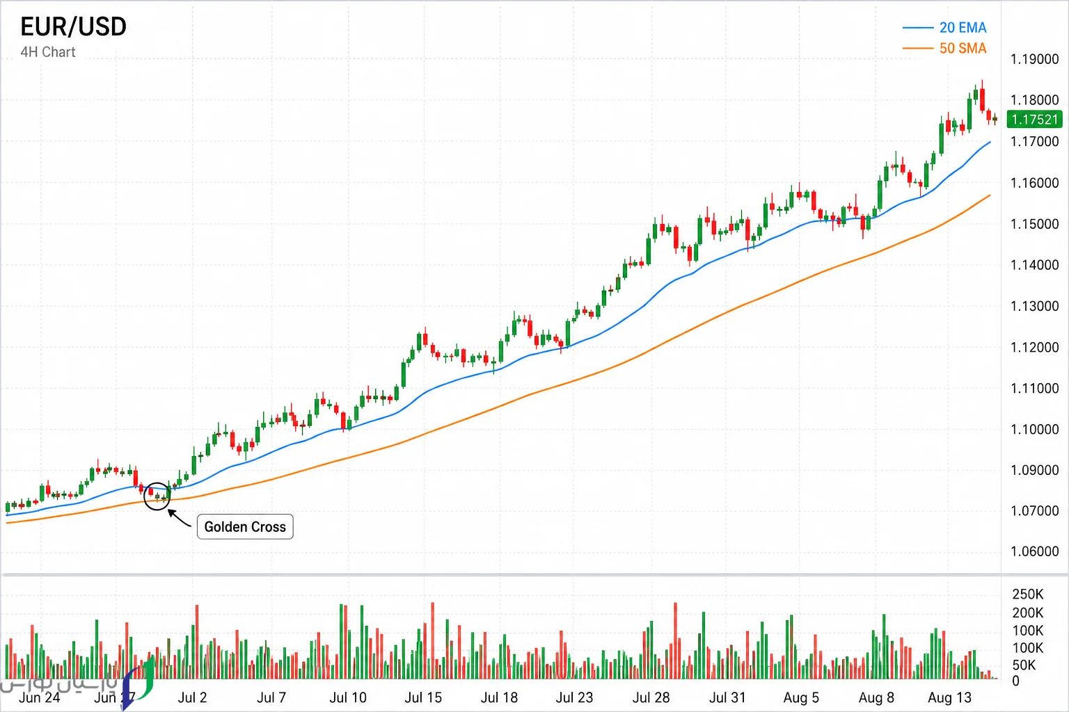Select the 50 SMA legend entry
Viewport: 1069px width, 712px height.
(944, 49)
